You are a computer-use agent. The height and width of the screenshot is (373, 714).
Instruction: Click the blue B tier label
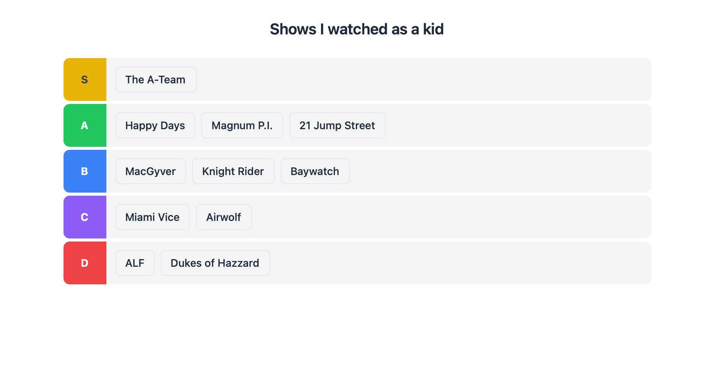(85, 171)
